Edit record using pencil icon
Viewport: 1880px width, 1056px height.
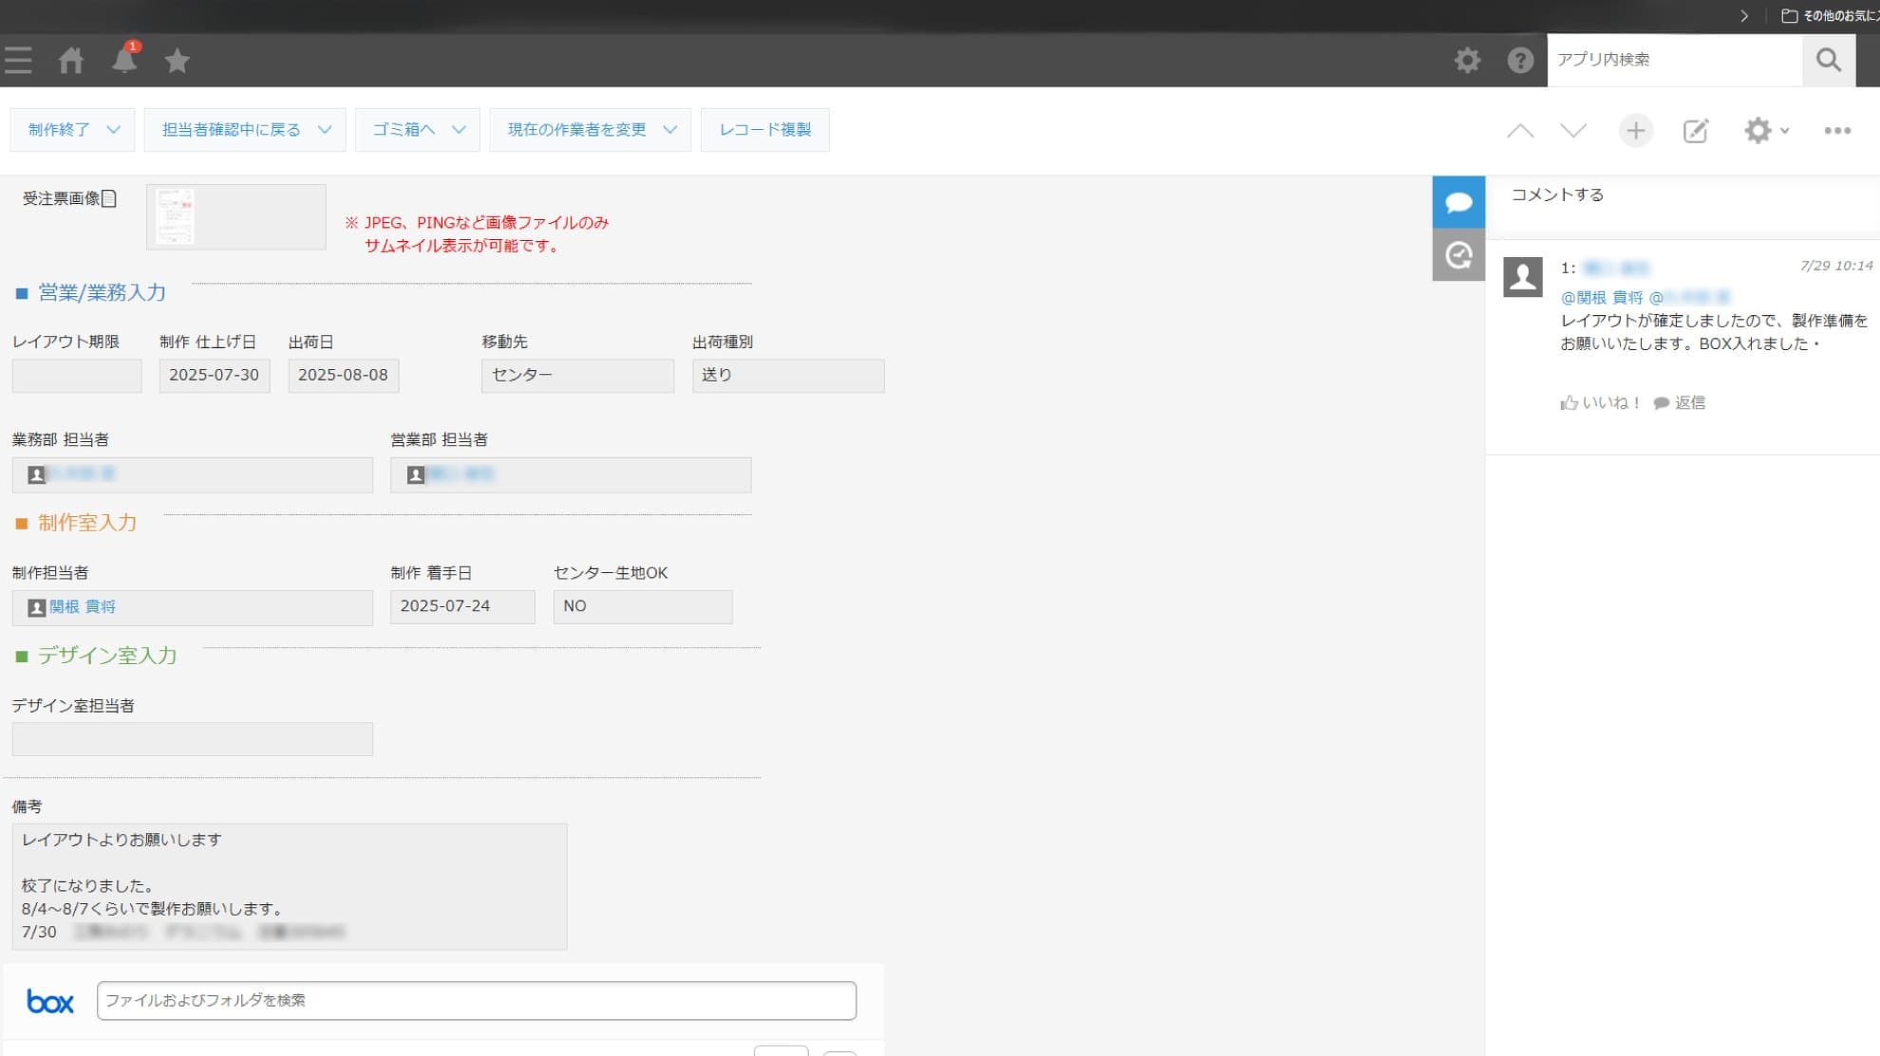click(1696, 131)
